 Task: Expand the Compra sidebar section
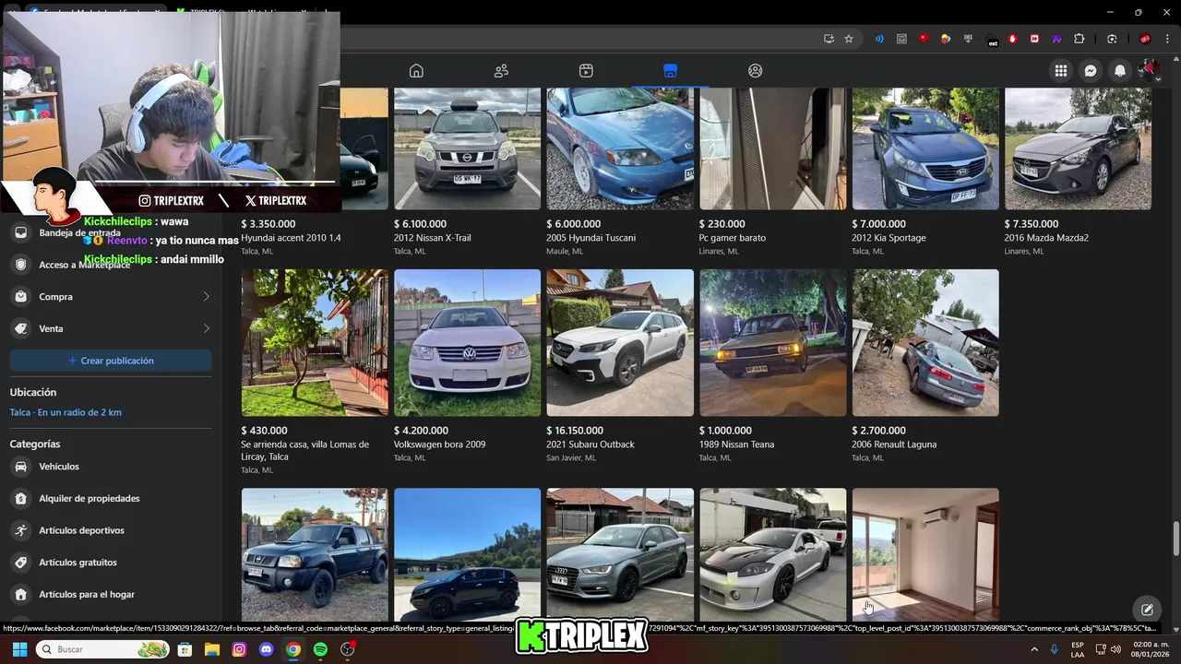coord(111,297)
